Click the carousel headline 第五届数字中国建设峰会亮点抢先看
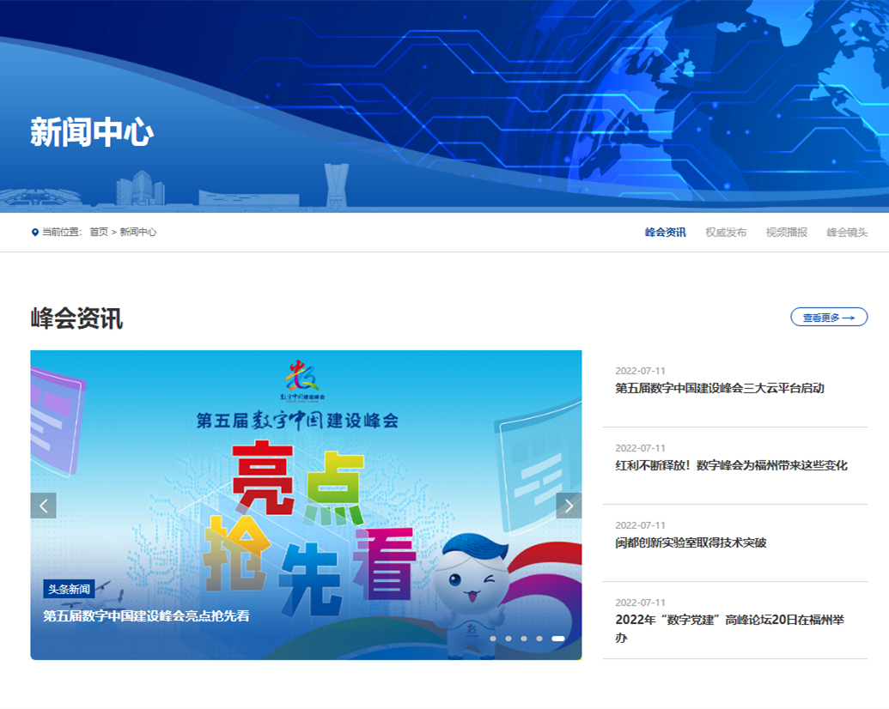This screenshot has height=709, width=889. coord(146,615)
